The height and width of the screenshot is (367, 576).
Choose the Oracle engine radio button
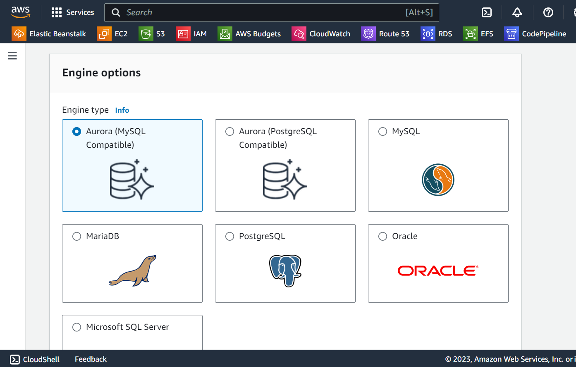pos(383,237)
